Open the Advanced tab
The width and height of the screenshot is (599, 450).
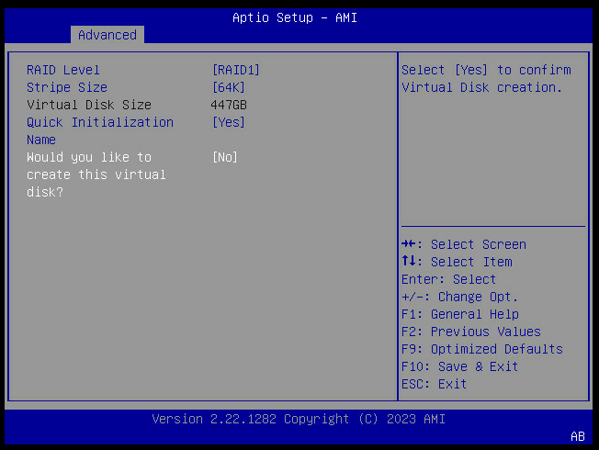(x=107, y=35)
